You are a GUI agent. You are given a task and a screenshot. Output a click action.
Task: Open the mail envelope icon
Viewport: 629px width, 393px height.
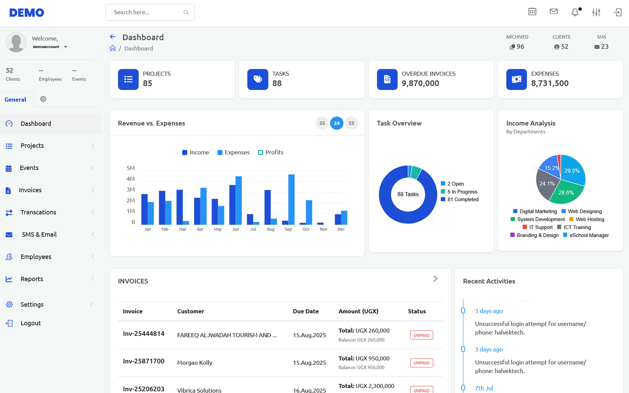[x=553, y=12]
